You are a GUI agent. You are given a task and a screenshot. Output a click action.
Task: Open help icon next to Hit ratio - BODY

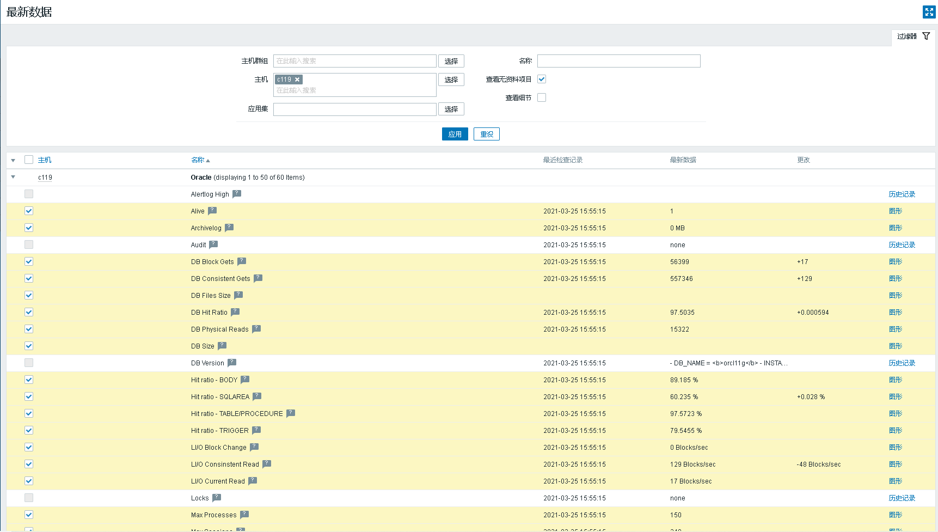[x=245, y=380]
